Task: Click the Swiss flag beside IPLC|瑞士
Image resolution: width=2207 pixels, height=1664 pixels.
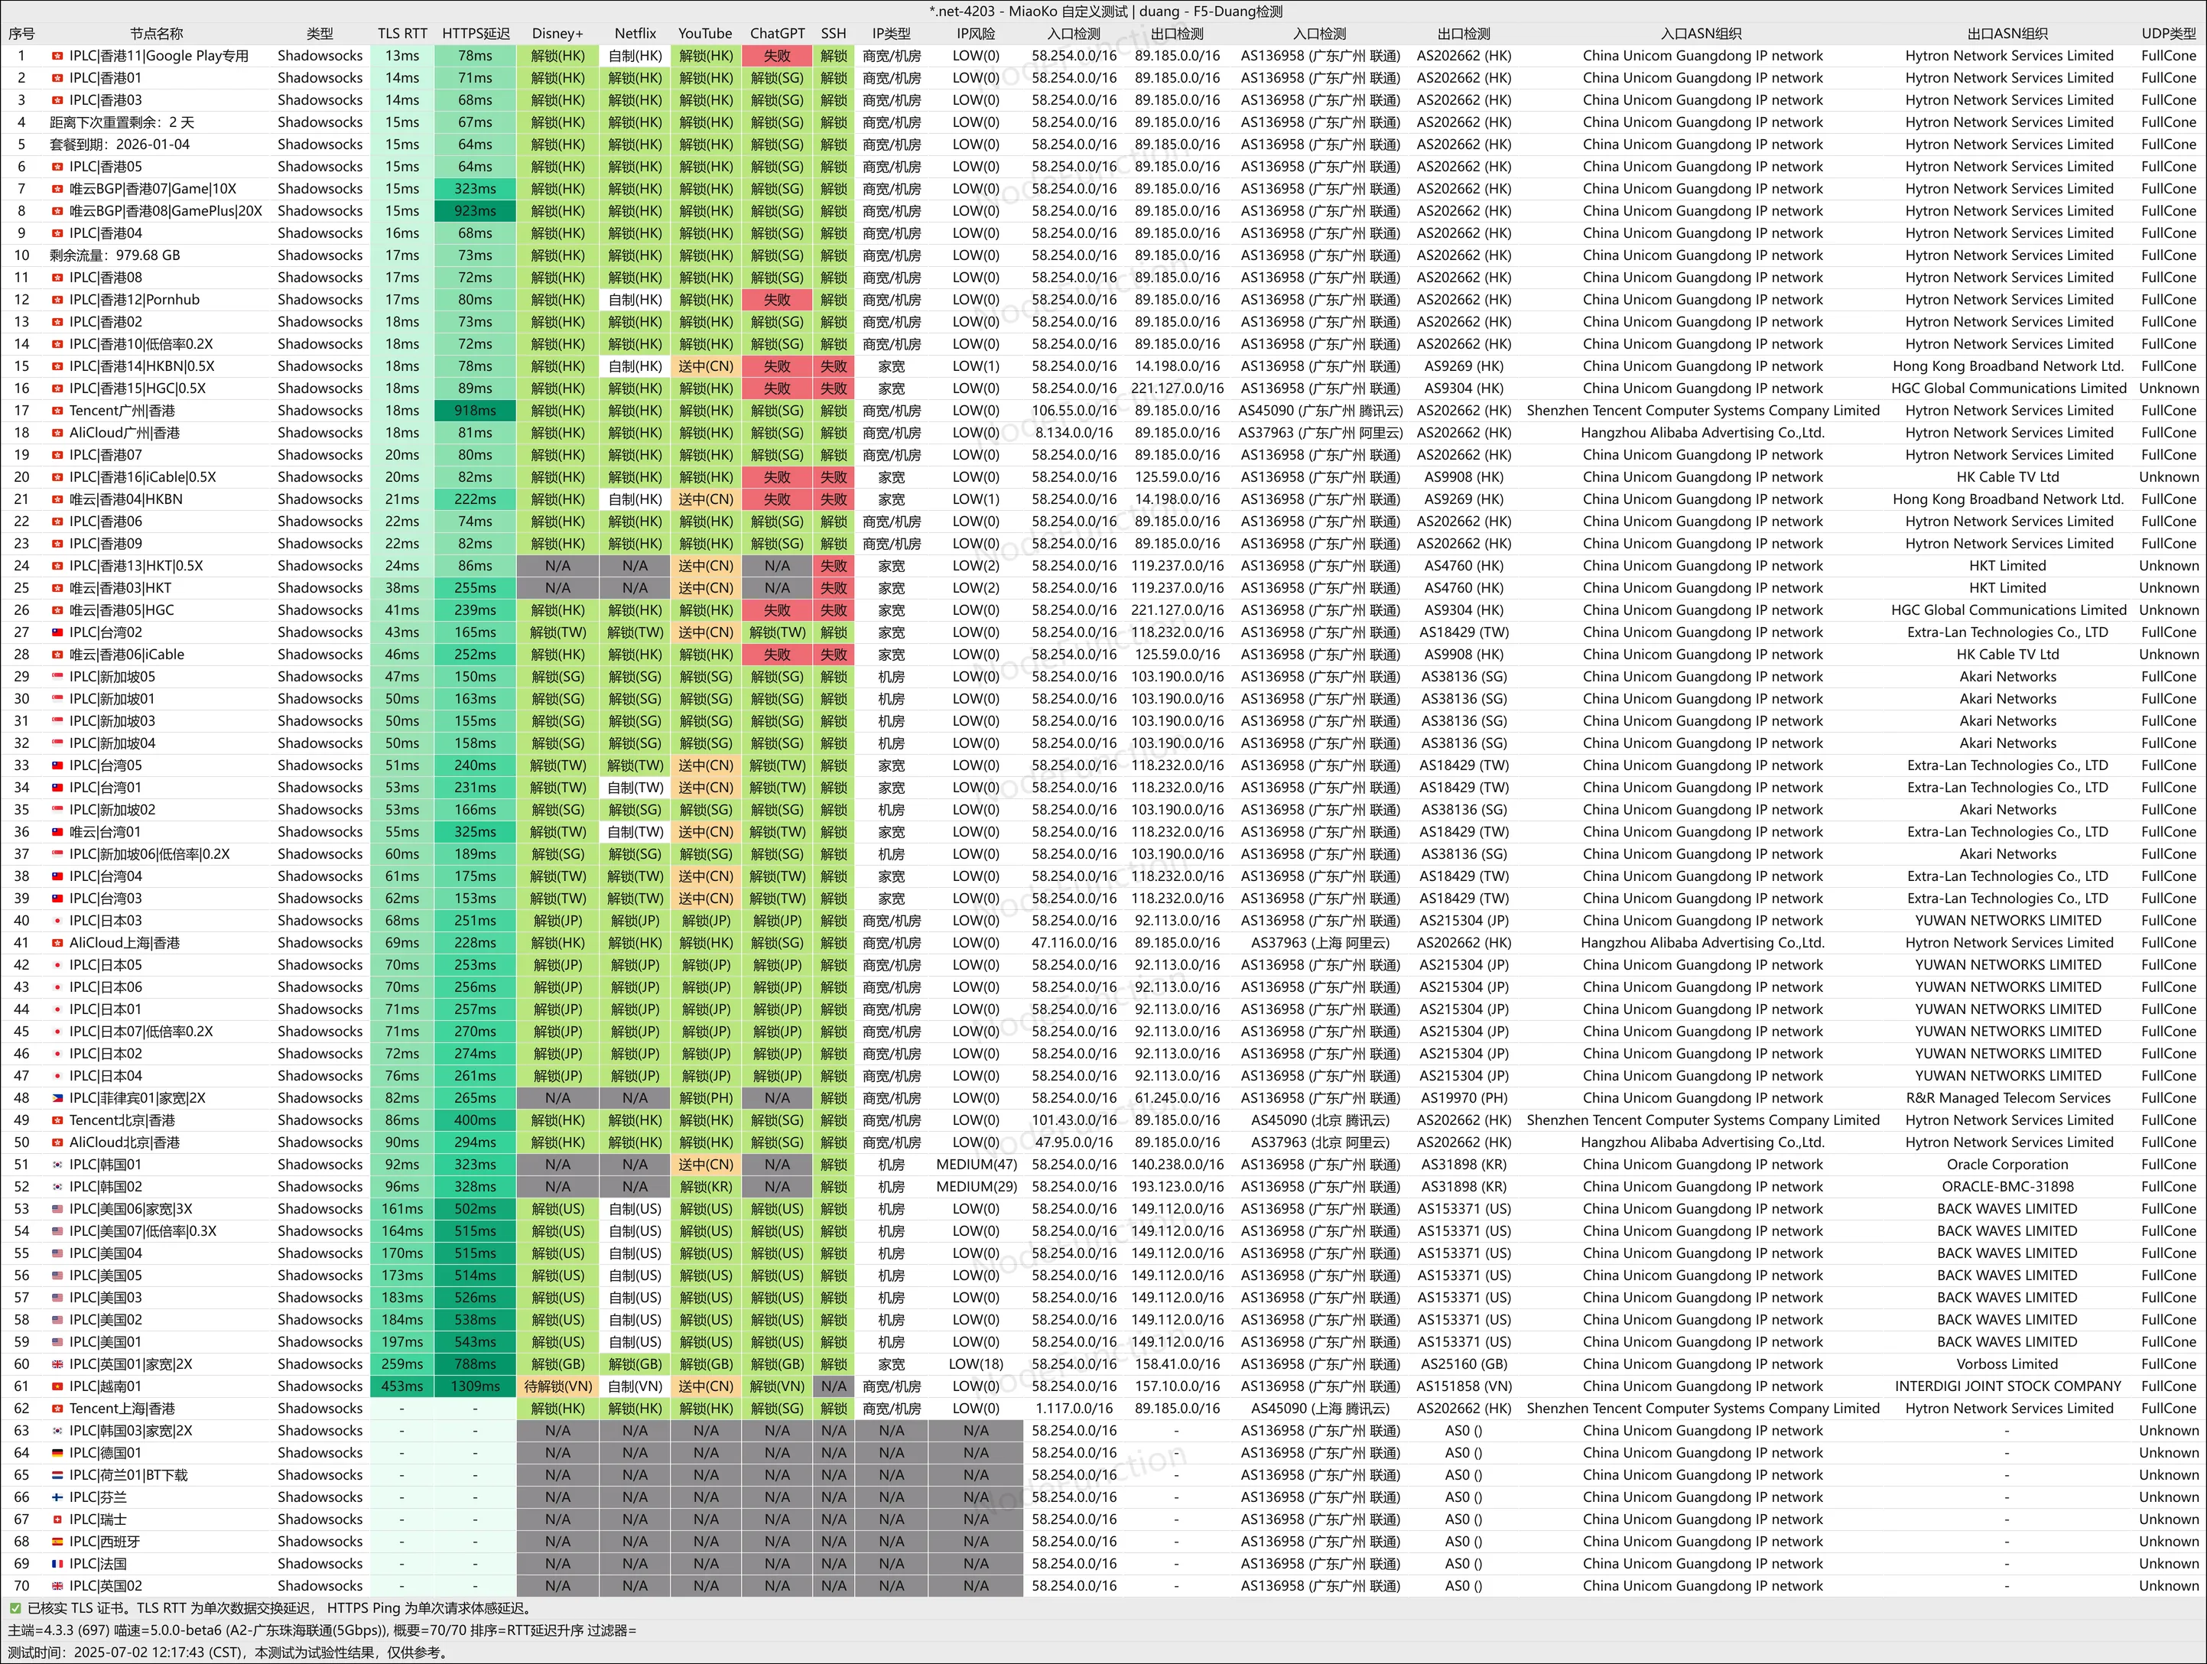Action: 57,1519
